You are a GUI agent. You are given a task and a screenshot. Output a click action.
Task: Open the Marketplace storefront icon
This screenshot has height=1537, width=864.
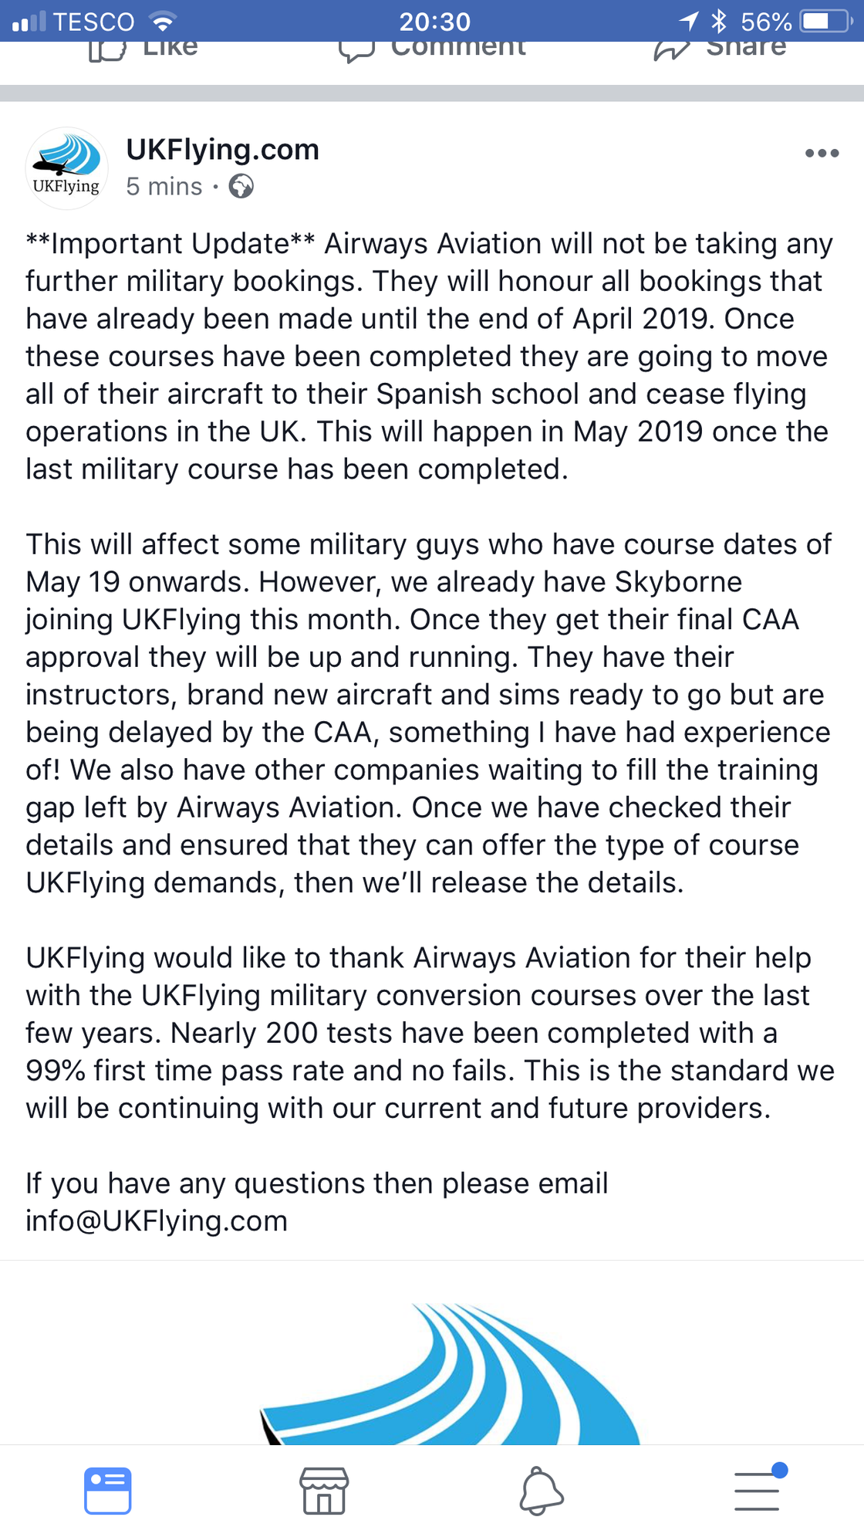click(x=324, y=1490)
